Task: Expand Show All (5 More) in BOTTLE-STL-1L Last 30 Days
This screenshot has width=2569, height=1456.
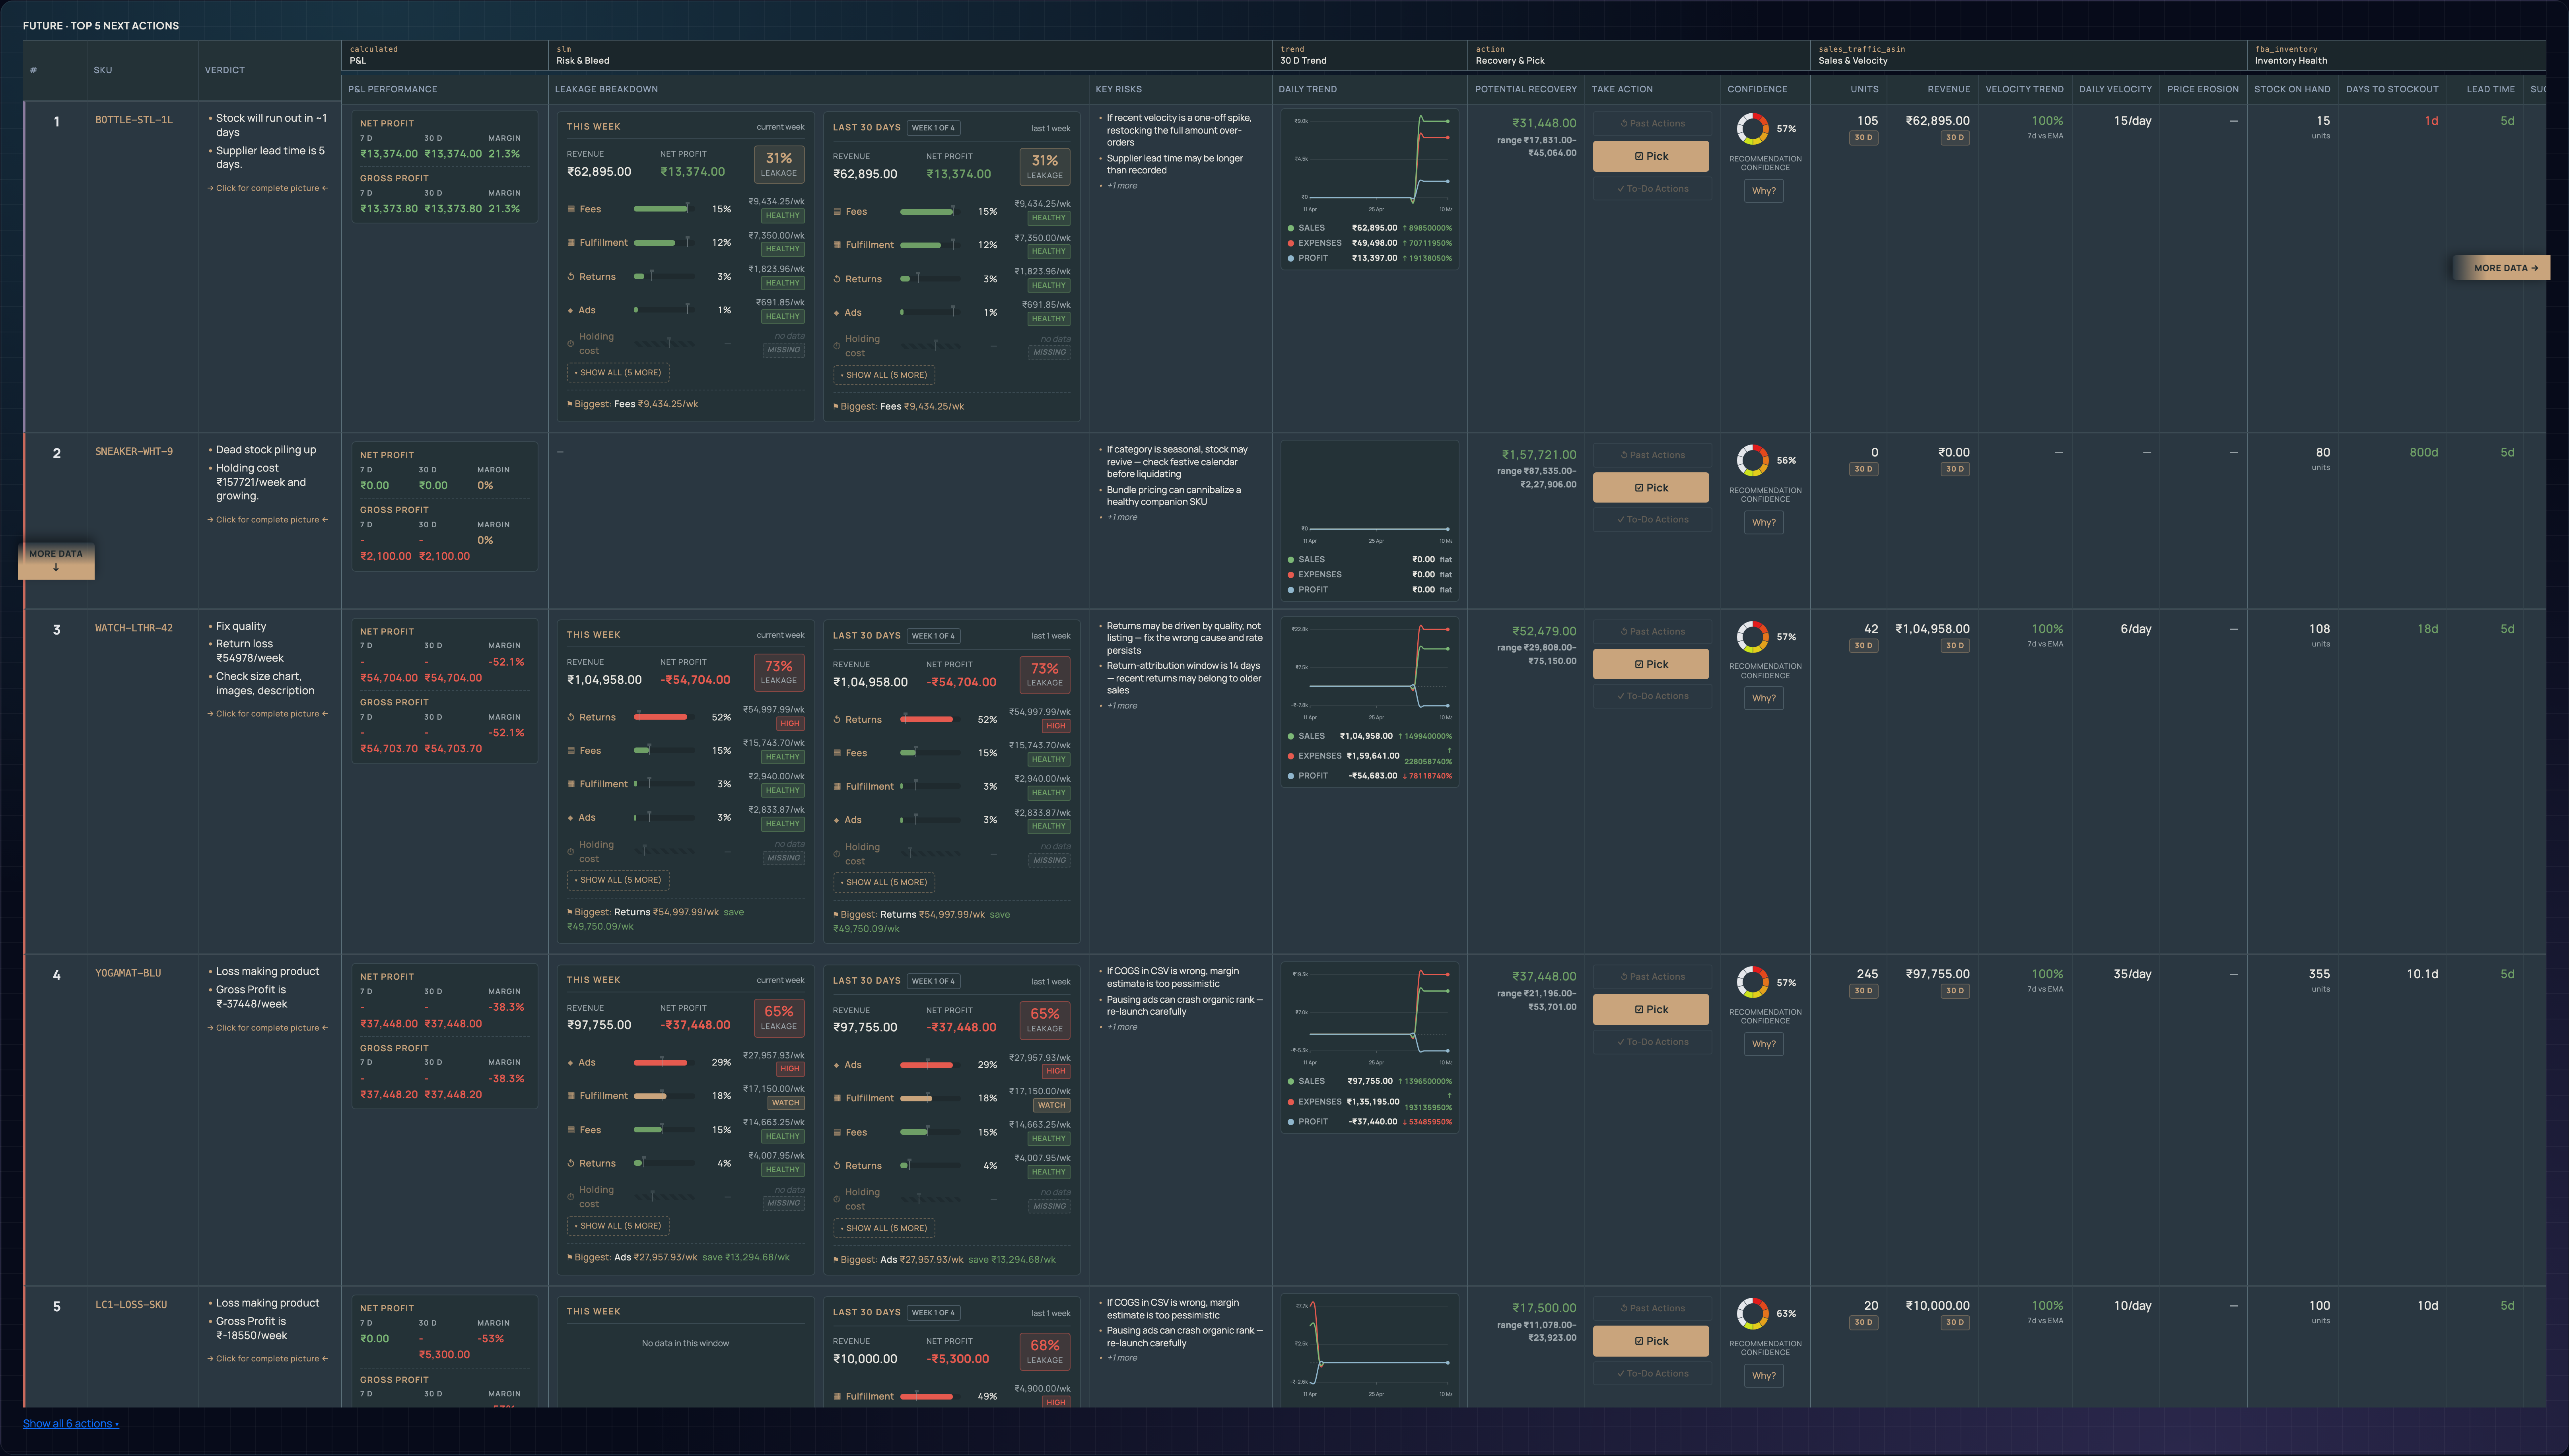Action: [884, 375]
